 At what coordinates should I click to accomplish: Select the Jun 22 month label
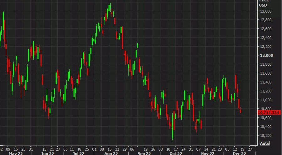[48, 153]
